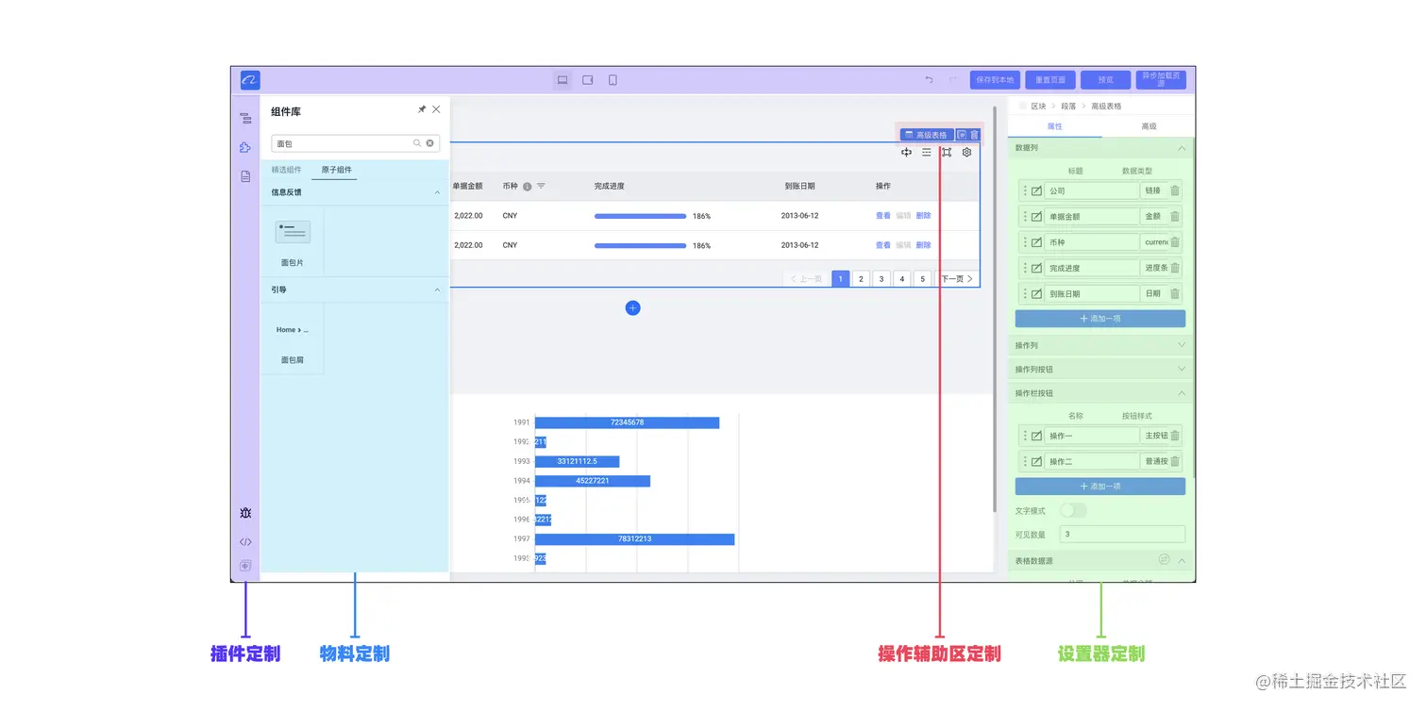
Task: Switch canvas to tablet view
Action: click(x=587, y=80)
